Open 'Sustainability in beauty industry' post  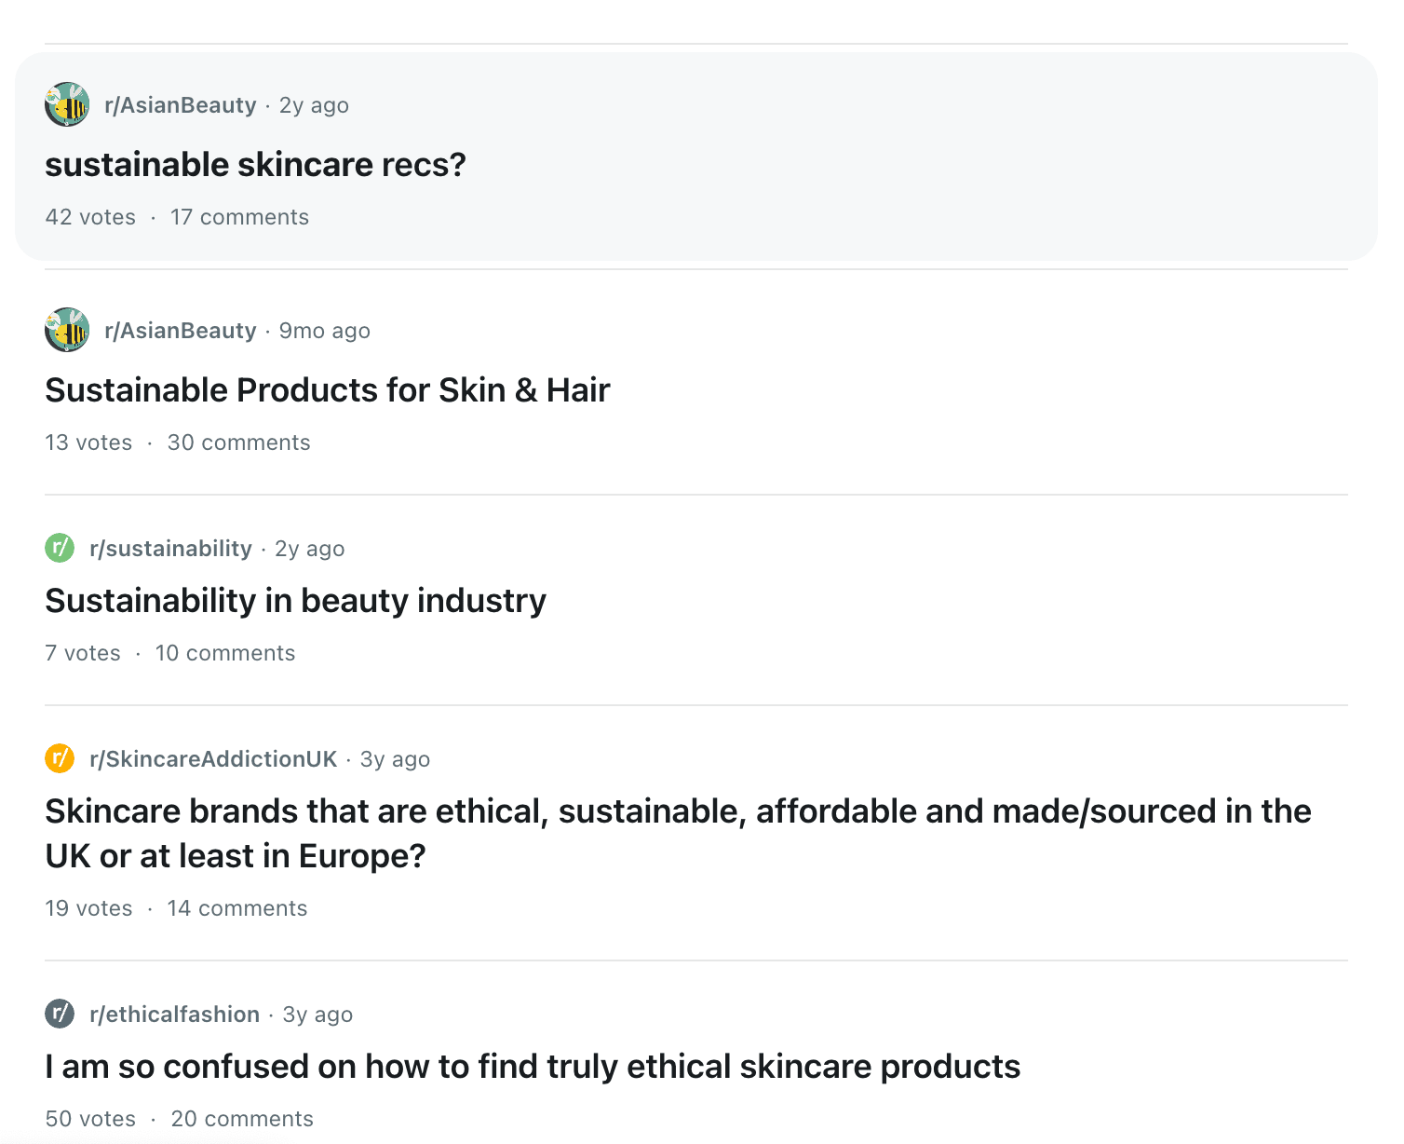click(x=295, y=601)
